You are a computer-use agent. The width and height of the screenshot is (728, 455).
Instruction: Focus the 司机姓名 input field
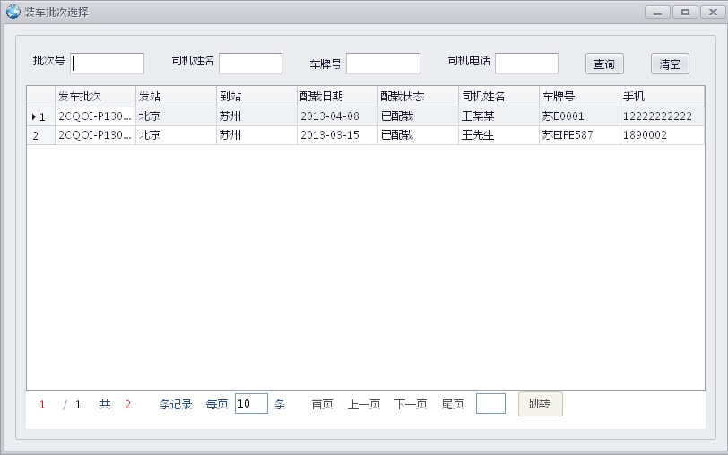tap(251, 63)
